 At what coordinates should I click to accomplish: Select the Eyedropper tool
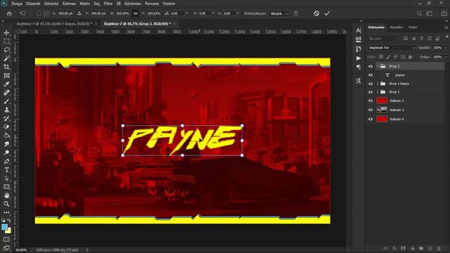[6, 84]
